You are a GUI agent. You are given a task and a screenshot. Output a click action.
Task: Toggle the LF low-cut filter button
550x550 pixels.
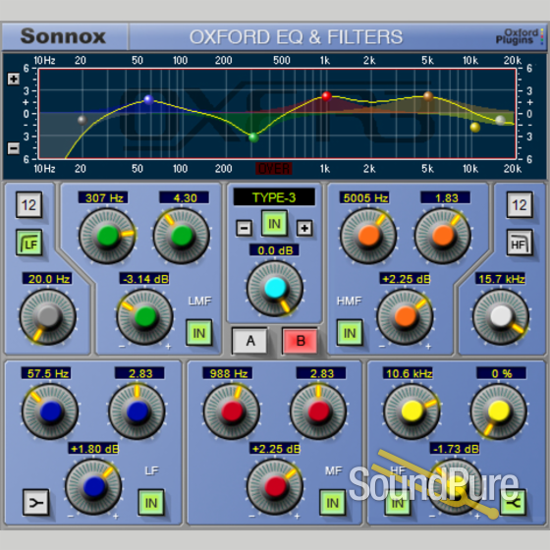pyautogui.click(x=29, y=243)
